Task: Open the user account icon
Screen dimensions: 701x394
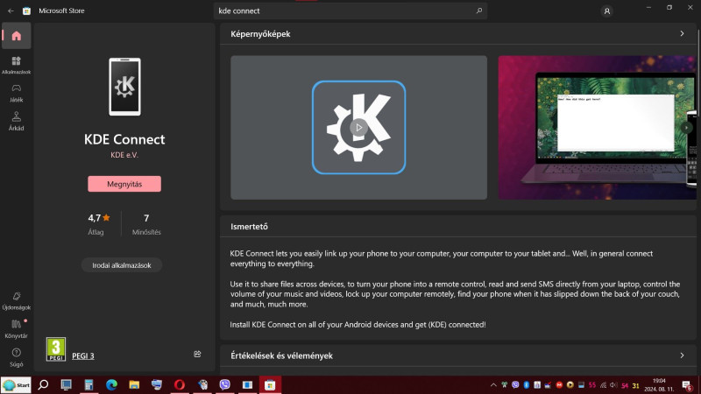Action: (606, 11)
